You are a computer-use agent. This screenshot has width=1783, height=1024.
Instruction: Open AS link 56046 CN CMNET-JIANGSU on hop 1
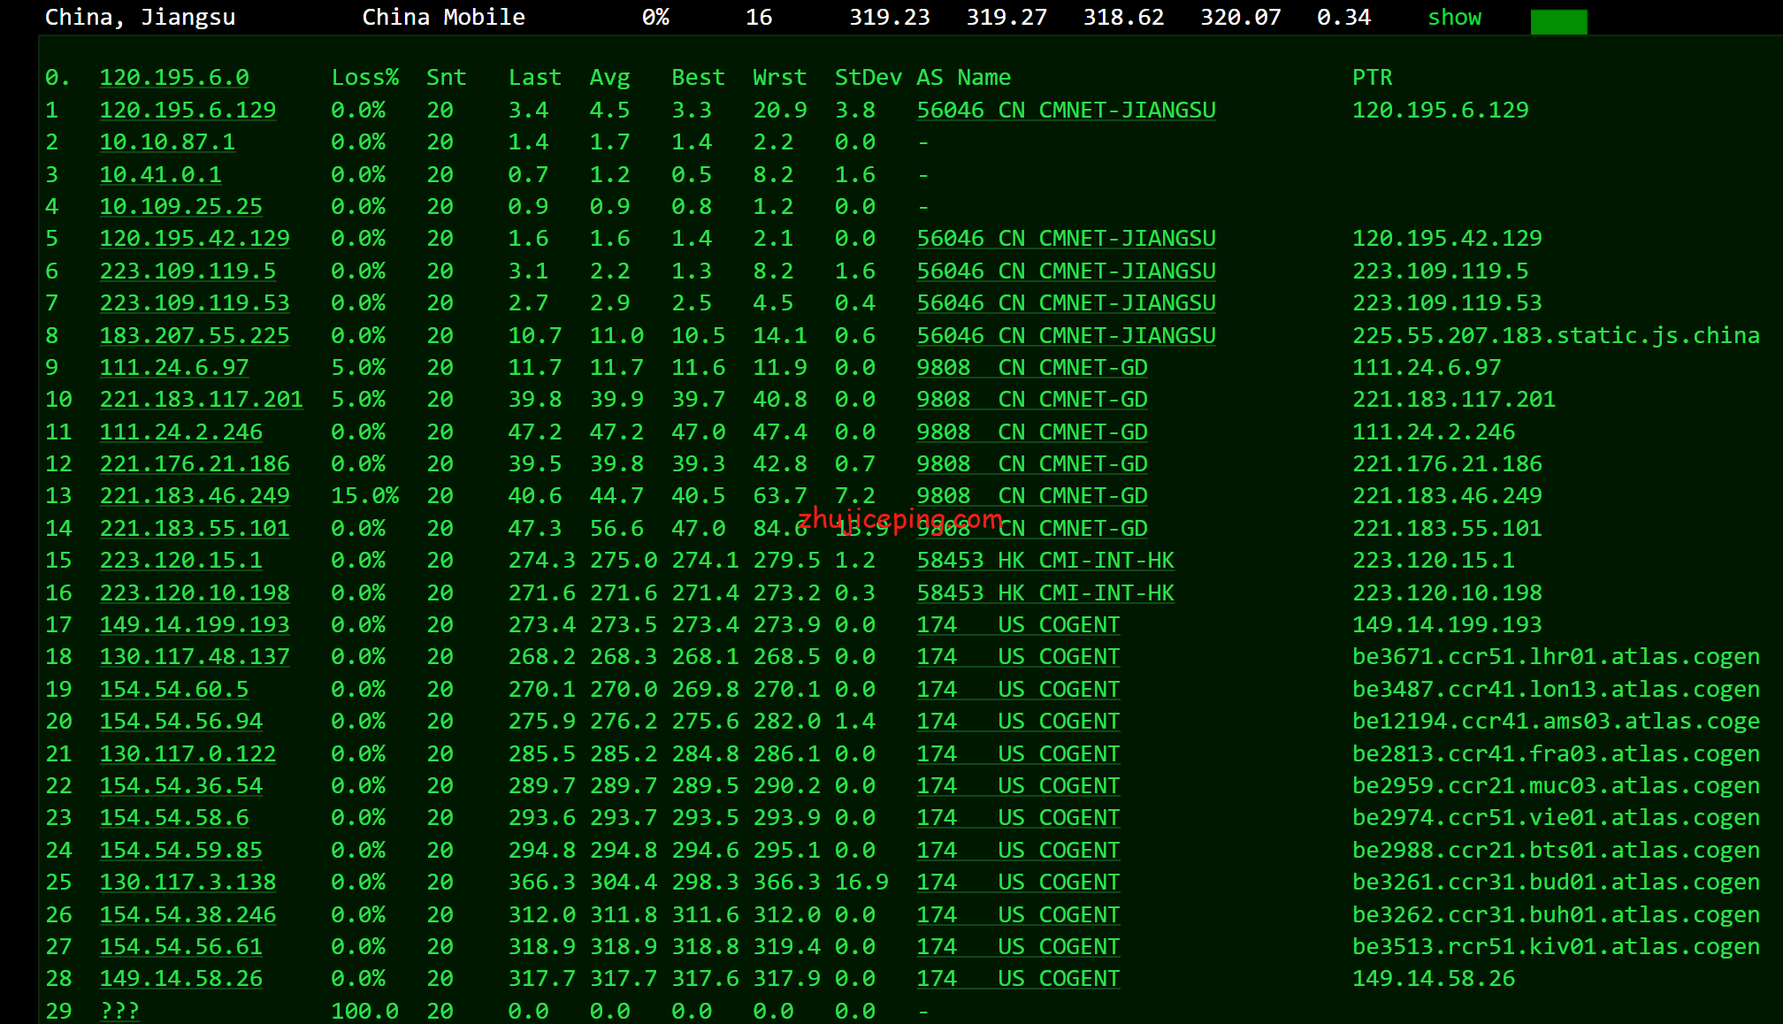pos(1066,110)
